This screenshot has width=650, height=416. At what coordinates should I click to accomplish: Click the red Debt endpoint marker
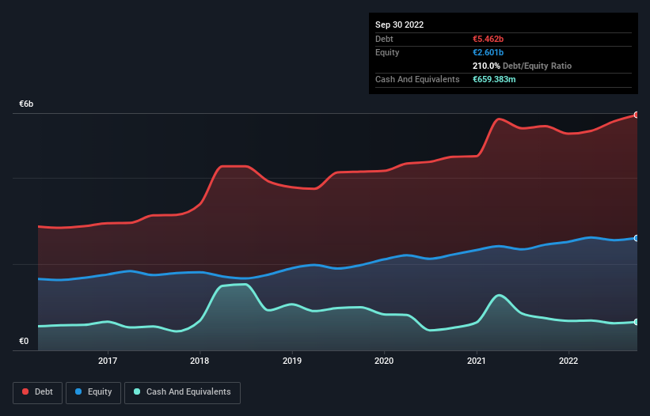pyautogui.click(x=637, y=115)
